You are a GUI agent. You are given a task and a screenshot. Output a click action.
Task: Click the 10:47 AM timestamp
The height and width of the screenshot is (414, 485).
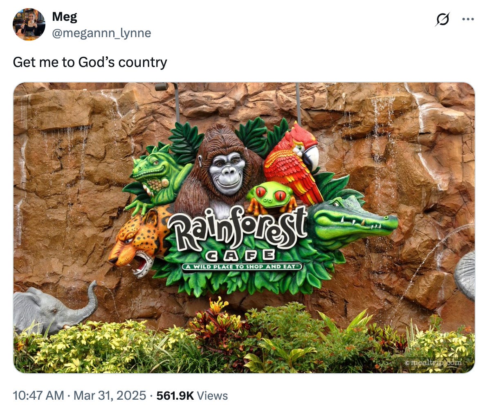tap(38, 396)
